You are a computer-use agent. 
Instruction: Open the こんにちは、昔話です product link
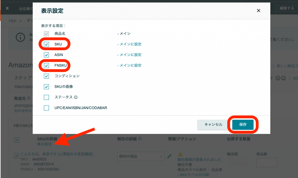(57, 154)
